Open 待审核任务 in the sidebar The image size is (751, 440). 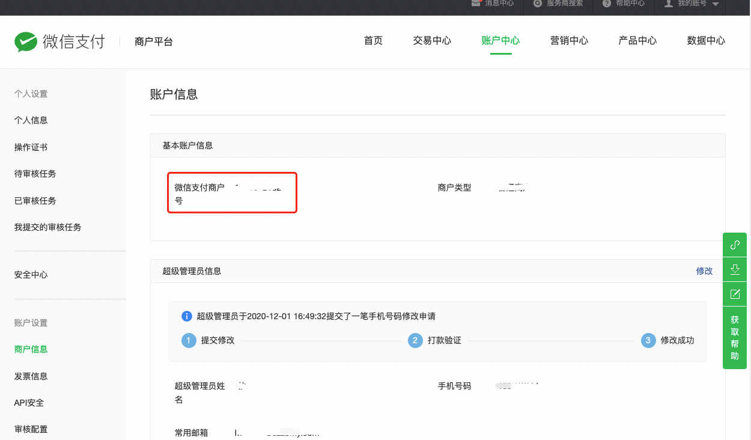(x=35, y=174)
